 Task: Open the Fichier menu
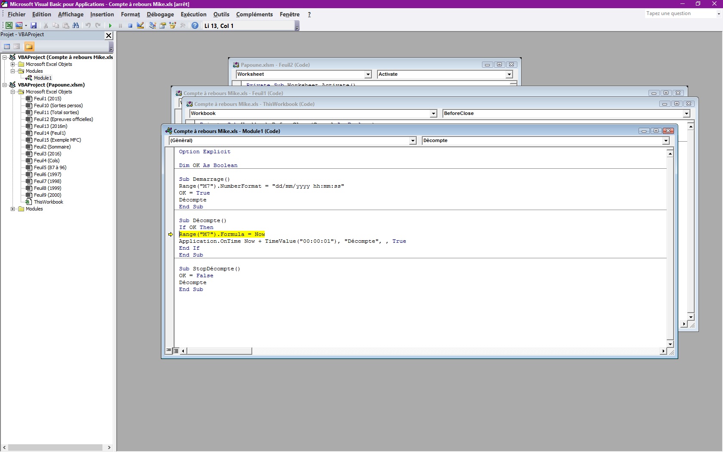(17, 14)
